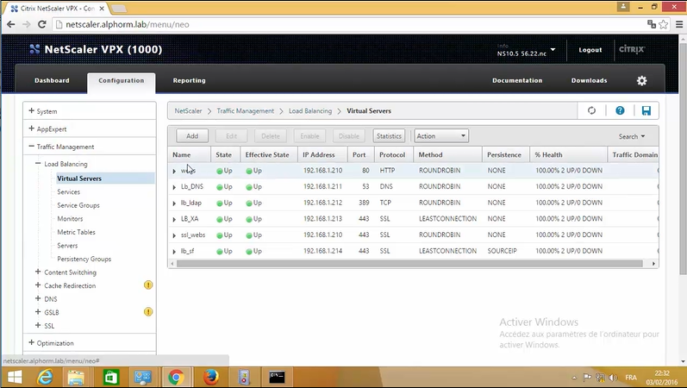Click the NetScaler logo icon
The height and width of the screenshot is (388, 687).
pos(34,49)
